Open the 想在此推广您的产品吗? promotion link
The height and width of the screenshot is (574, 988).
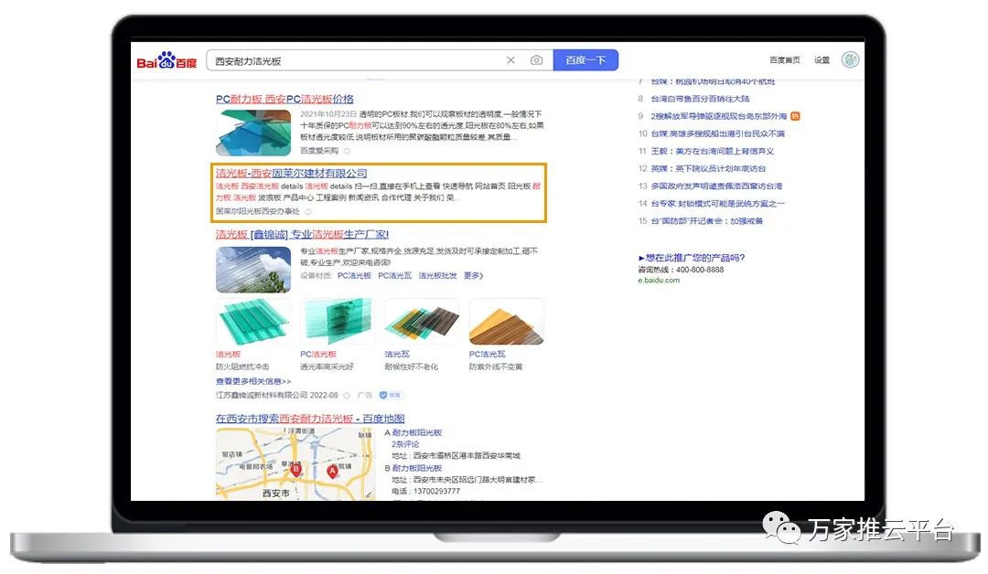pyautogui.click(x=691, y=258)
